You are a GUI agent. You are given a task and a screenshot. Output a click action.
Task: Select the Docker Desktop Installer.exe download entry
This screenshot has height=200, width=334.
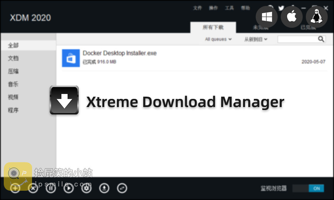pos(194,58)
